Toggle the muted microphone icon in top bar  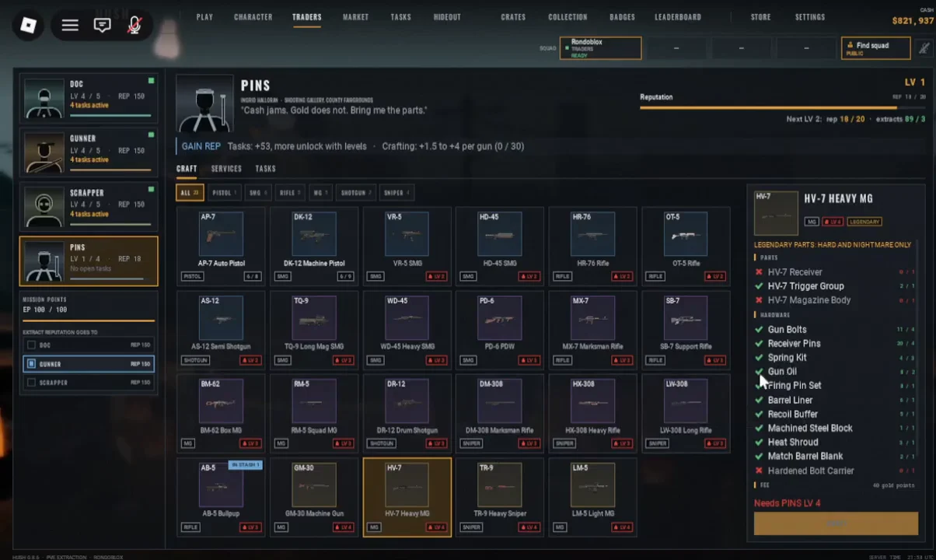134,25
